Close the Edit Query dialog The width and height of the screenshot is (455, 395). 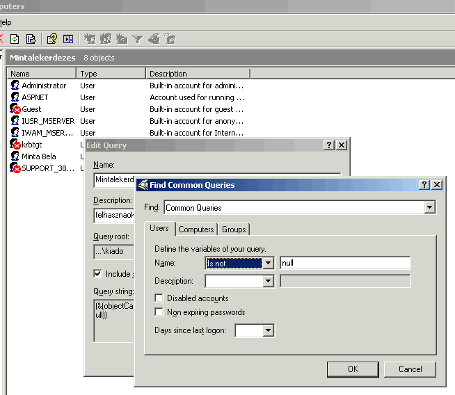342,145
